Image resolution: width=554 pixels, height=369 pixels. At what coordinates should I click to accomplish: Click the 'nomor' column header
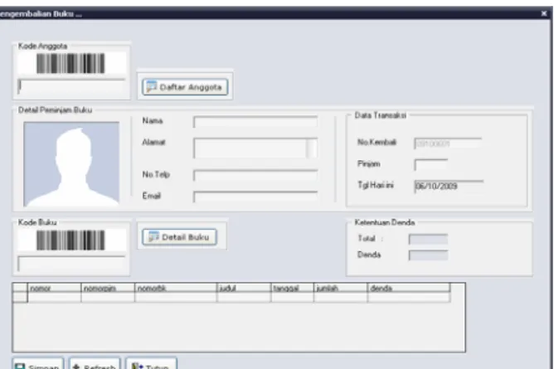tap(55, 288)
